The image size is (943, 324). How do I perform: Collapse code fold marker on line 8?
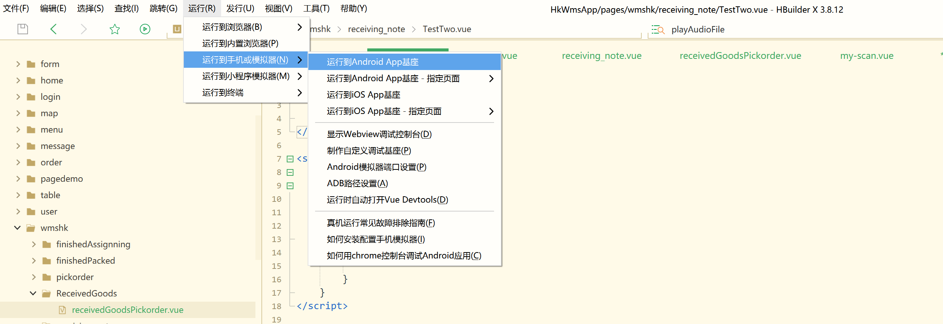(290, 172)
